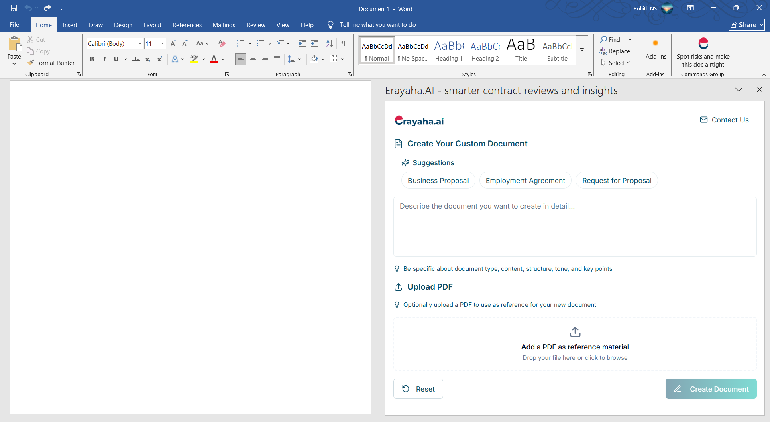Viewport: 770px width, 422px height.
Task: Clear all formatting eraser icon
Action: point(222,43)
